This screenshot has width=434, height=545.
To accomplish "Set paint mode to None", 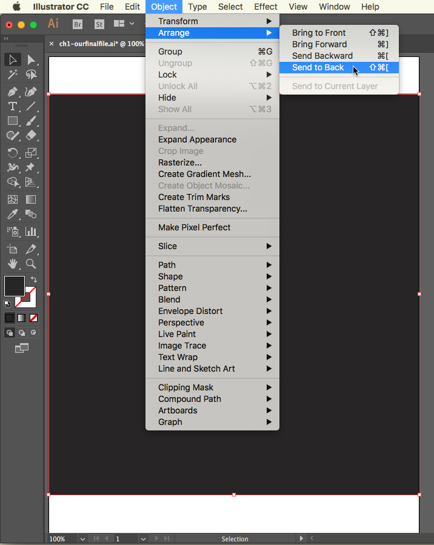I will [x=34, y=318].
